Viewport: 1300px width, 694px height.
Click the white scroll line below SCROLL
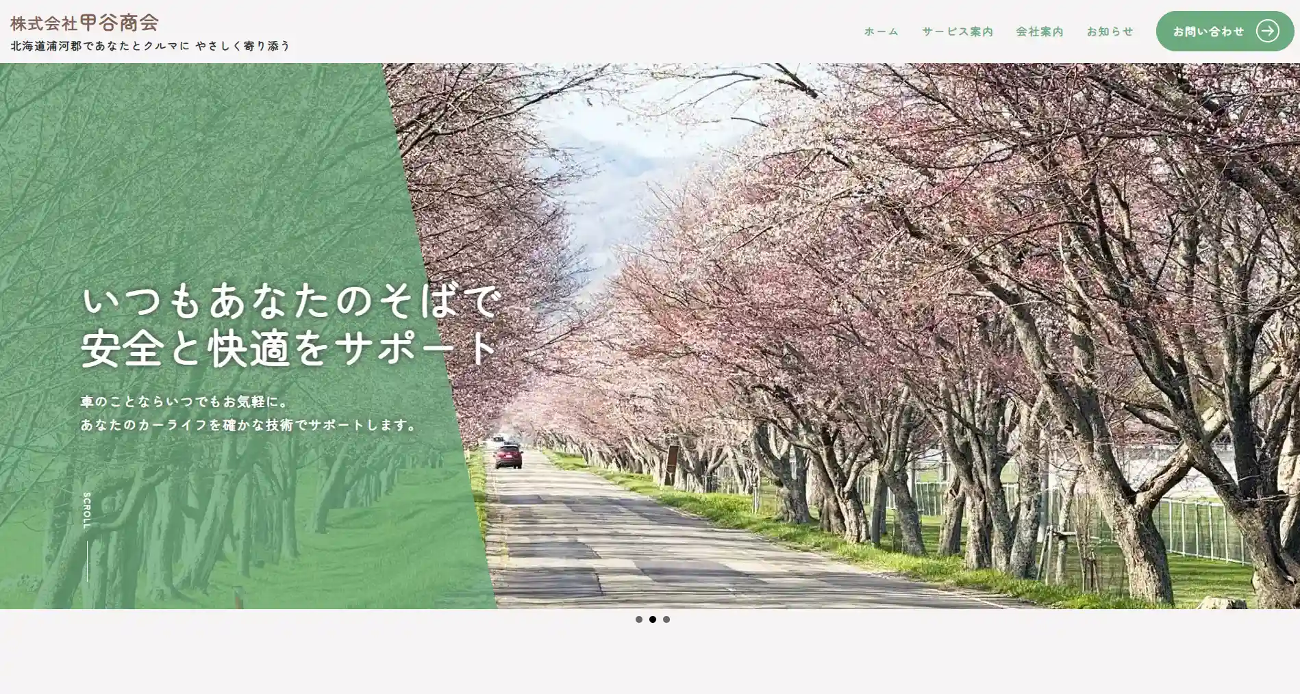87,561
